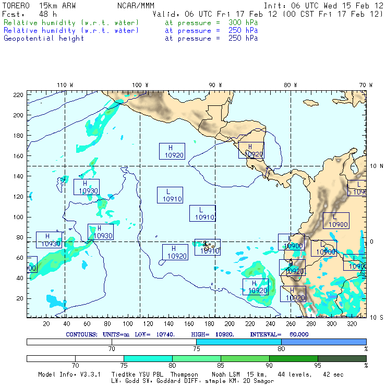Click the "INTERVAL= 60.000" contour text

point(279,334)
